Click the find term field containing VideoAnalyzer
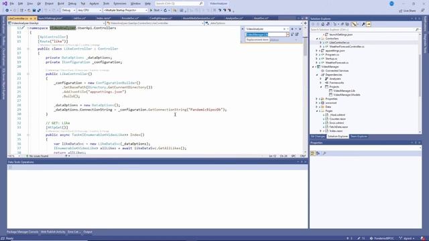 tap(264, 29)
